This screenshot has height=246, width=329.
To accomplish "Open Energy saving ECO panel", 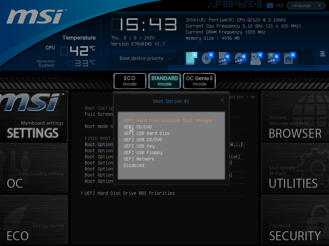I will 34,220.
